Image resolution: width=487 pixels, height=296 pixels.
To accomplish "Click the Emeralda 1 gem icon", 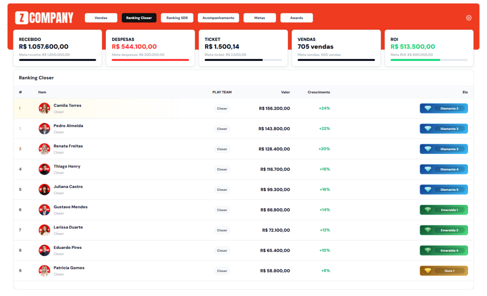I will click(428, 210).
